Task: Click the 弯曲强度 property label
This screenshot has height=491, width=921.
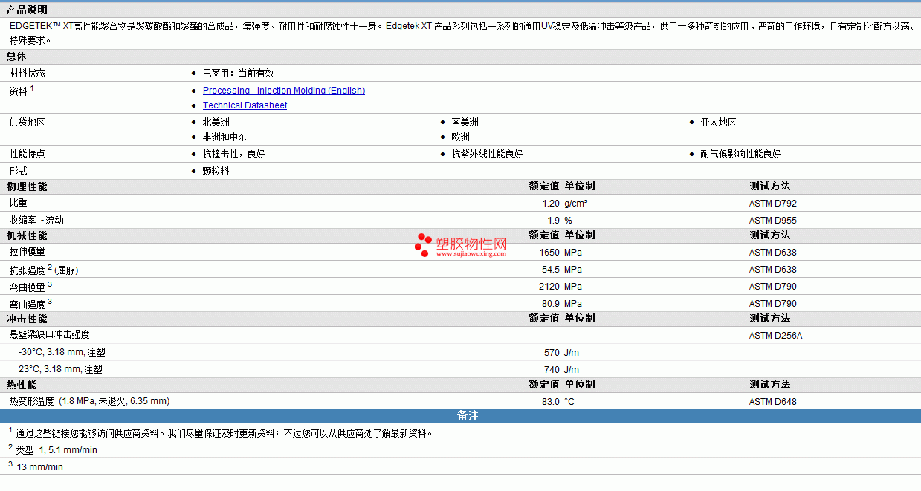Action: 30,304
